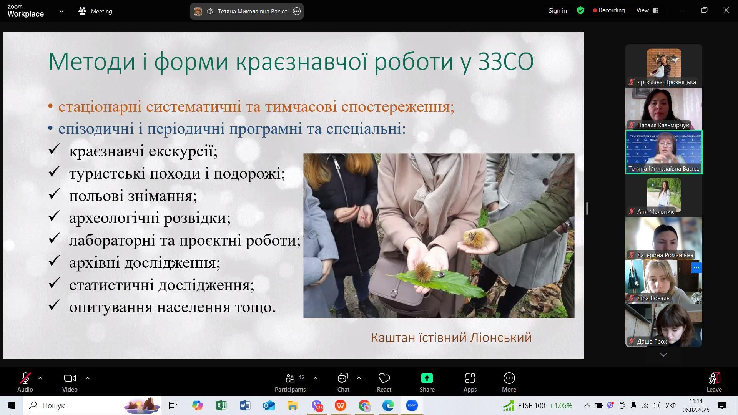This screenshot has width=738, height=415.
Task: Open the React emoji menu
Action: click(384, 382)
